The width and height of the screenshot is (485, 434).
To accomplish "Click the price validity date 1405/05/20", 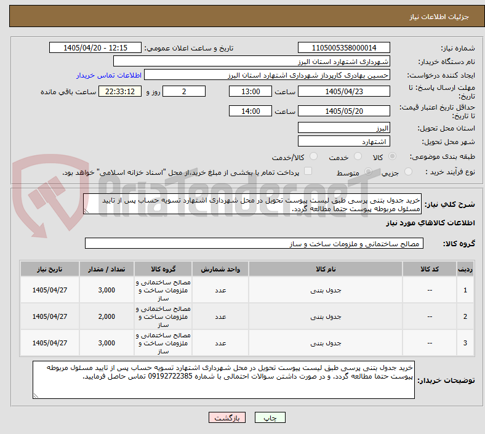I will pos(343,111).
